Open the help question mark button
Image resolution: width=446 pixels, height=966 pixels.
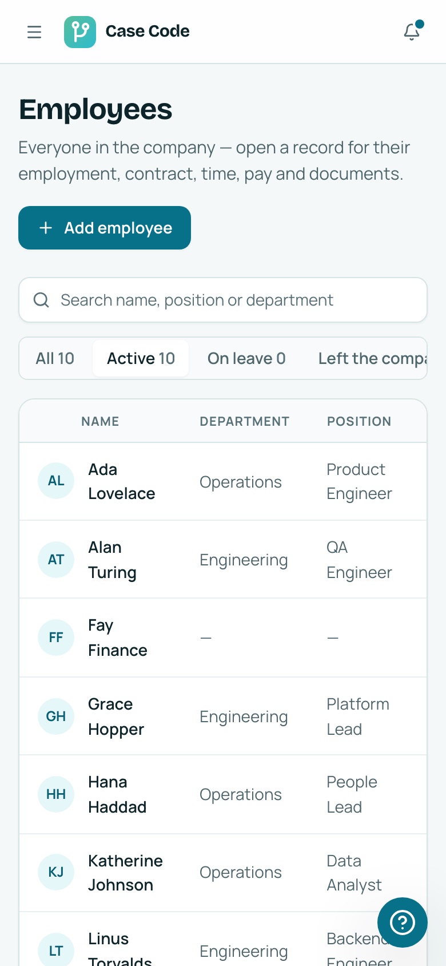point(403,922)
